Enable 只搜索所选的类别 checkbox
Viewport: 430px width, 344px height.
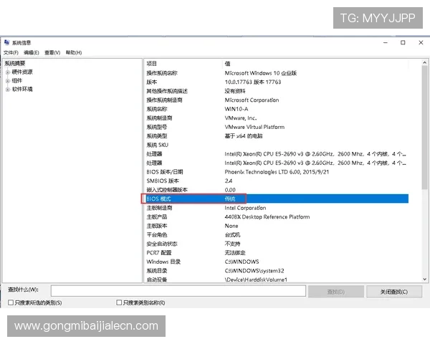(x=10, y=303)
